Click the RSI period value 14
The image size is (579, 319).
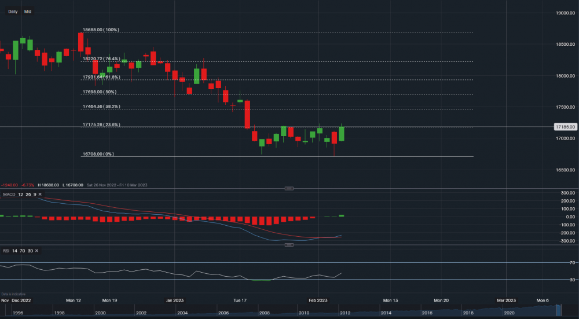coord(16,250)
